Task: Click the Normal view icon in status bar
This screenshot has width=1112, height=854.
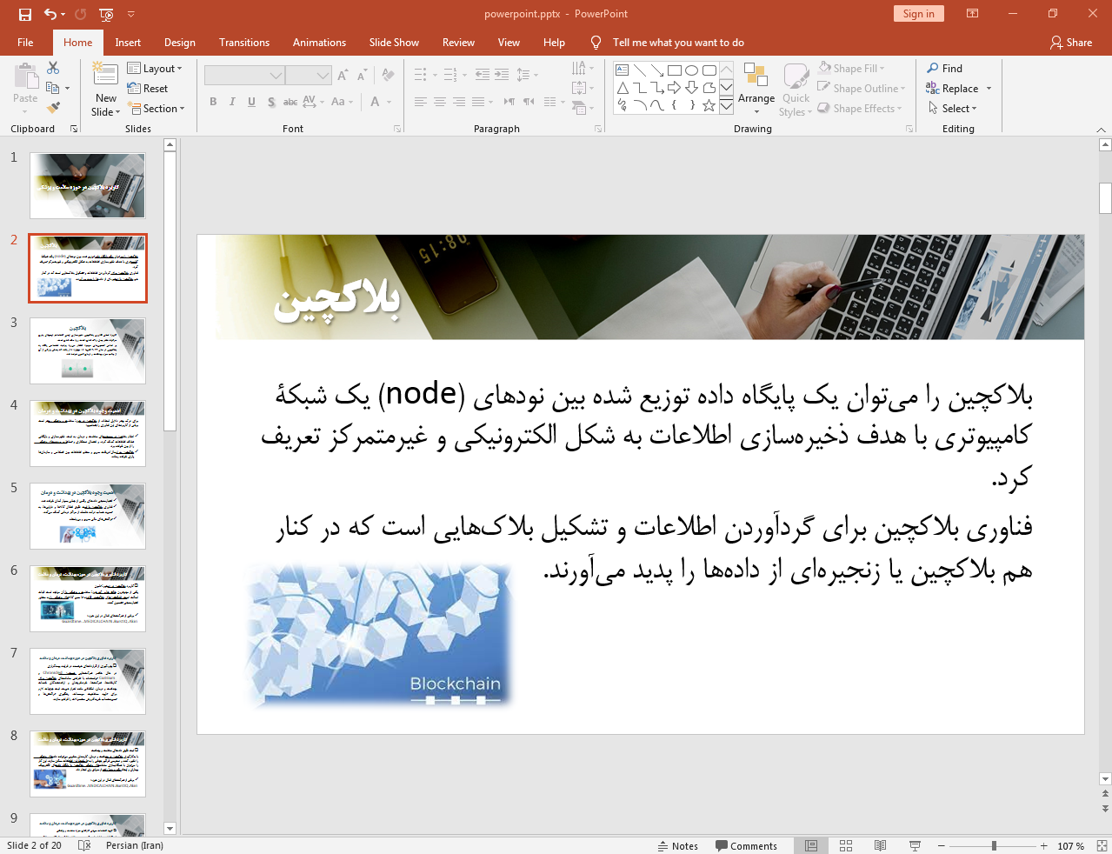Action: coord(811,845)
